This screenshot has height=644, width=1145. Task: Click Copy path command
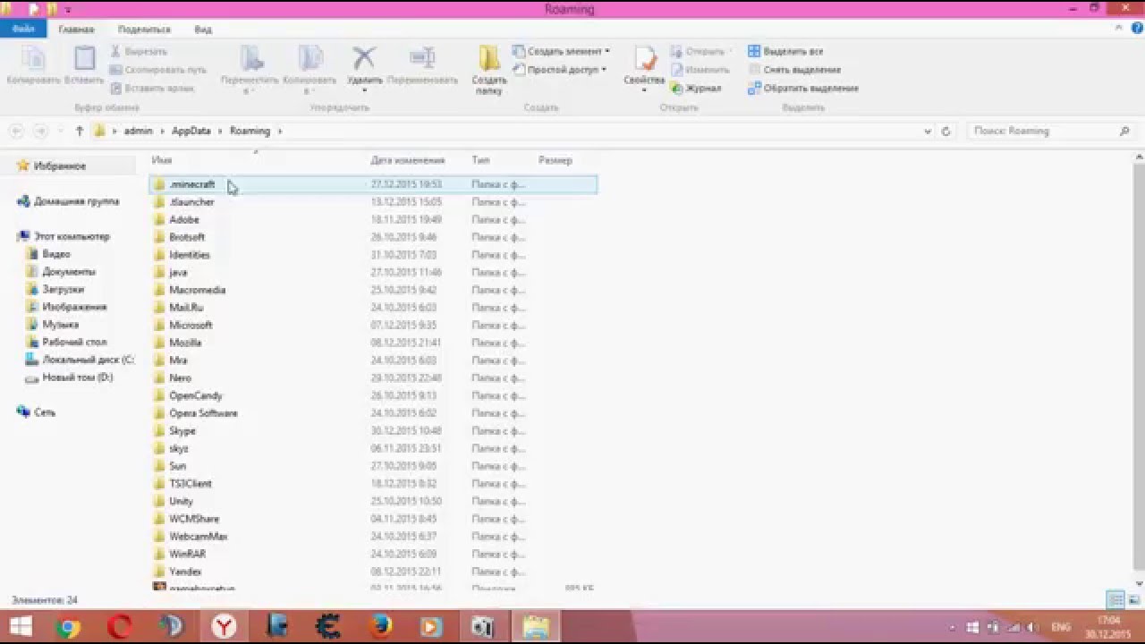coord(158,70)
